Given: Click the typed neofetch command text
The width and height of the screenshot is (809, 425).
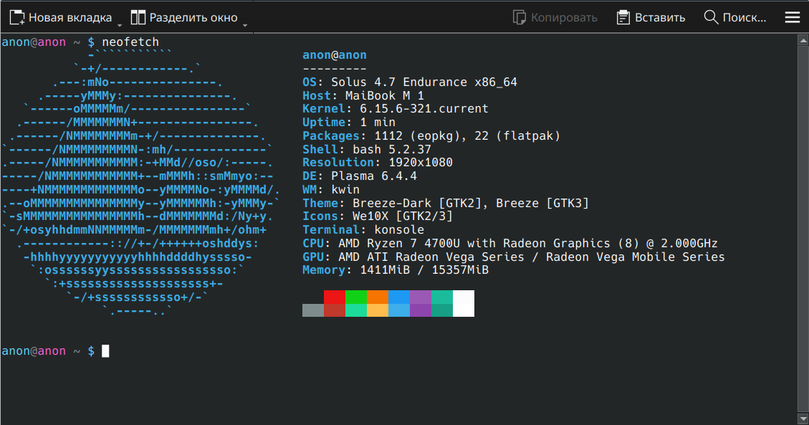Looking at the screenshot, I should click(130, 42).
